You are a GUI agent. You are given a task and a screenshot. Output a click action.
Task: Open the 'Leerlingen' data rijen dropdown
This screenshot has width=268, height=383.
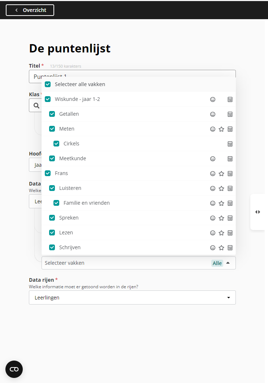click(132, 298)
